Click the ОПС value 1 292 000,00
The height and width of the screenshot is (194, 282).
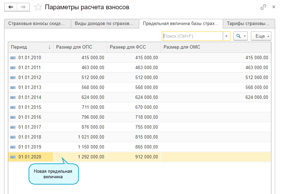(91, 157)
